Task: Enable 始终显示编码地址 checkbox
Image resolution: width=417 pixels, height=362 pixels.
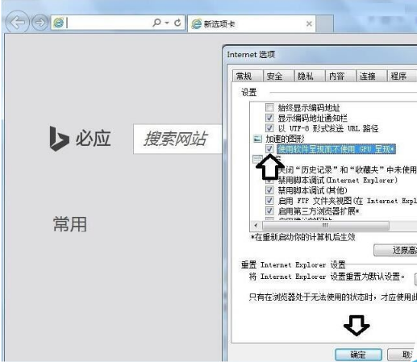Action: (269, 107)
